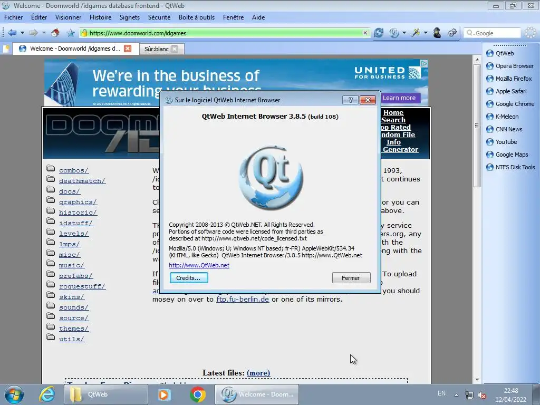Go back with the blue back arrow
Screen dimensions: 540x405
(x=12, y=33)
